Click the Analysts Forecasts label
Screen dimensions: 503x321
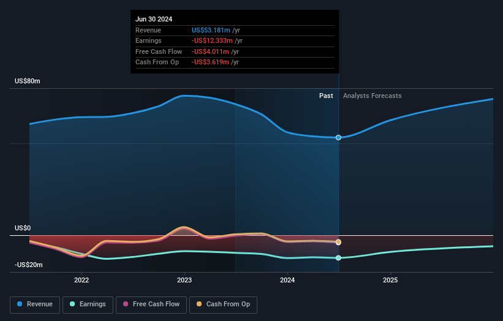tap(372, 96)
